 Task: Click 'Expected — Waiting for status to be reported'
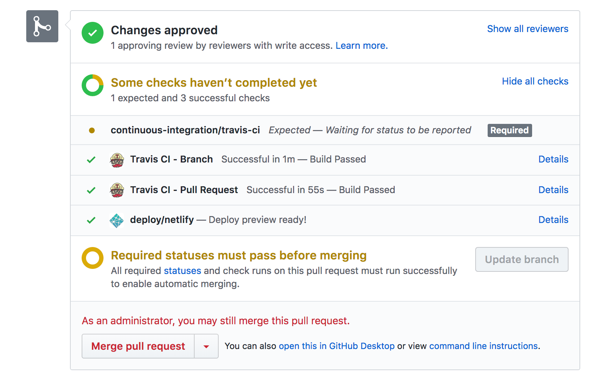coord(370,130)
